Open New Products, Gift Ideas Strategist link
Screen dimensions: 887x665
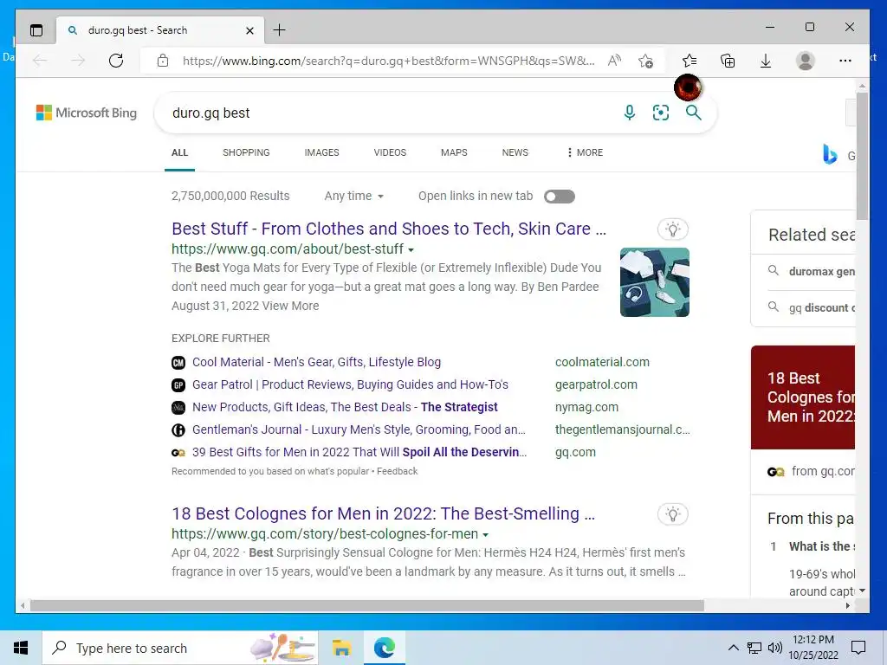tap(345, 408)
